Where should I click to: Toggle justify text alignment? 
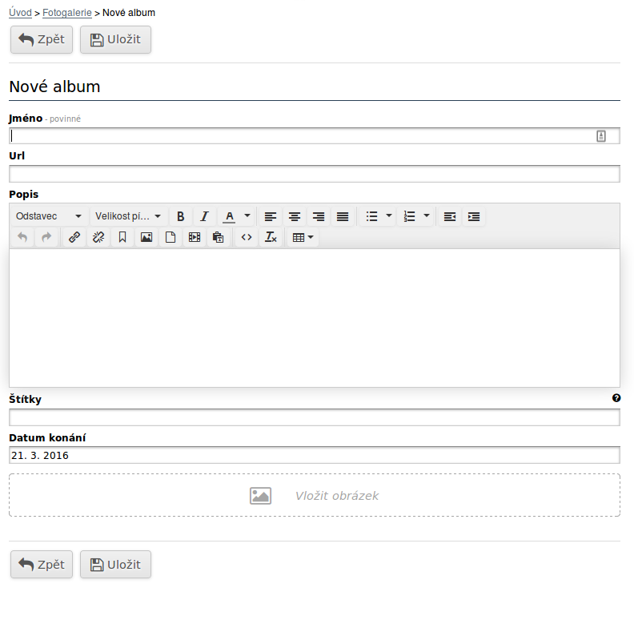point(343,216)
